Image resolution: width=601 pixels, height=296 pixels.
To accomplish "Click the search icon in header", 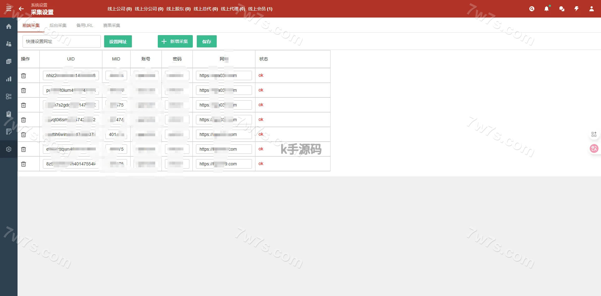I will (x=532, y=9).
